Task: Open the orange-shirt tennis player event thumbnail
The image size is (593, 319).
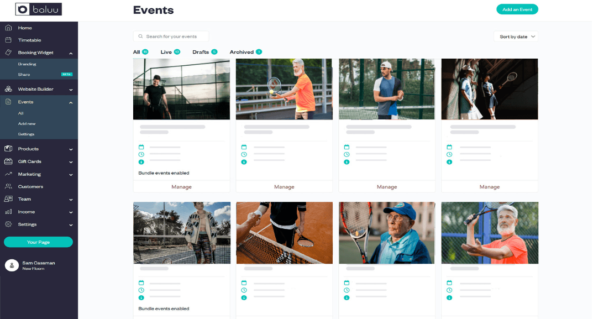Action: click(x=284, y=89)
